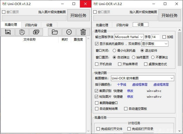
Task: Click win+alt+v hotkey text
Action: 154,96
